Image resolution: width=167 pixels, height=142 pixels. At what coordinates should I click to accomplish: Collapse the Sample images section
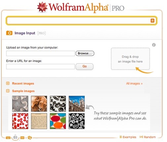click(8, 91)
